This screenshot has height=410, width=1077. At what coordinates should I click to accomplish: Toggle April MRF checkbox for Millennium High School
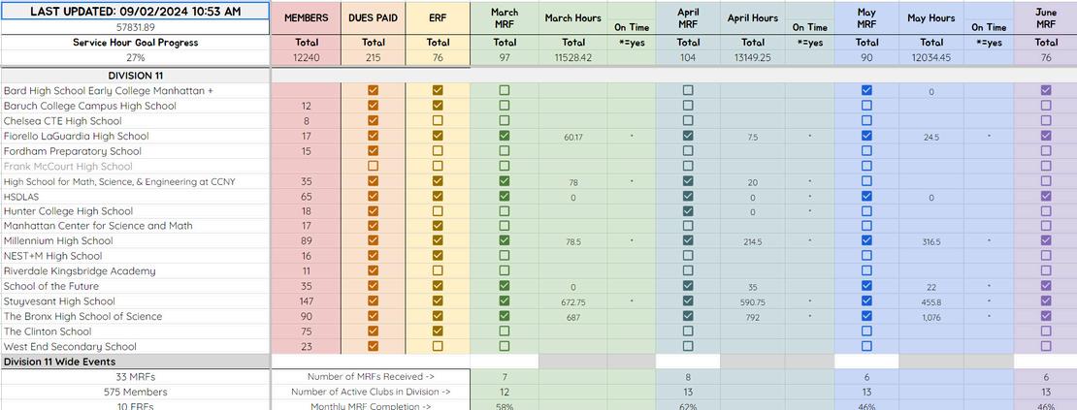coord(688,240)
